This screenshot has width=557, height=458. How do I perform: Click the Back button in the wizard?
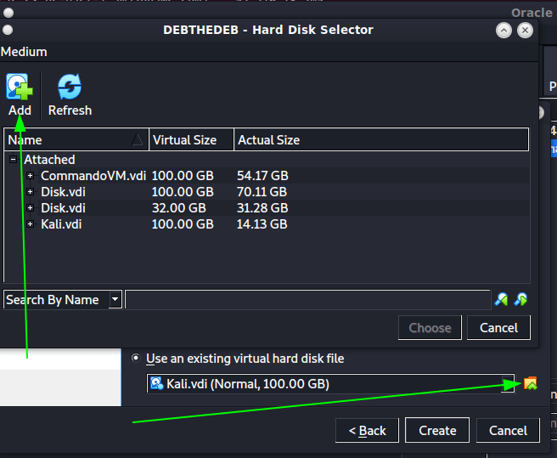tap(367, 431)
